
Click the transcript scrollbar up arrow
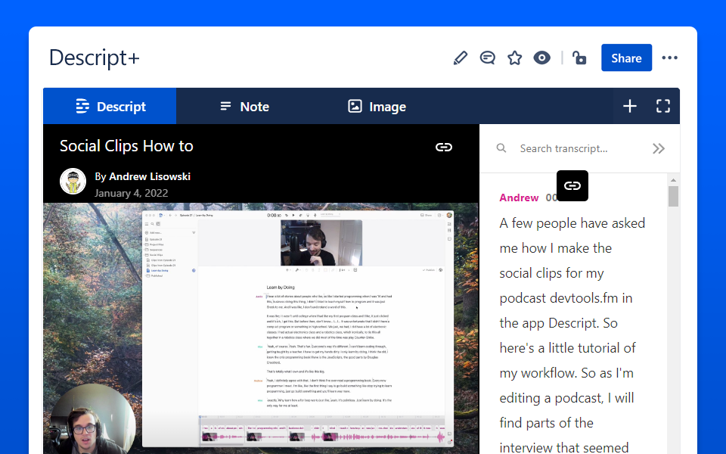[673, 180]
